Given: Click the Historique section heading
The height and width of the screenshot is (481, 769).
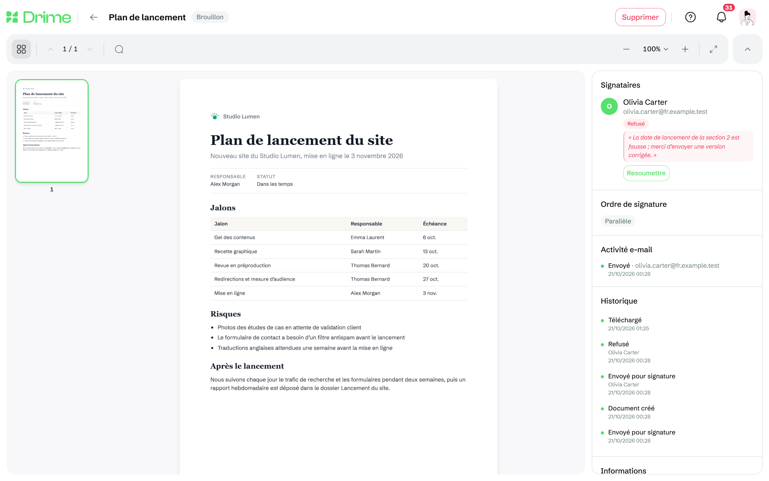Looking at the screenshot, I should [x=619, y=301].
